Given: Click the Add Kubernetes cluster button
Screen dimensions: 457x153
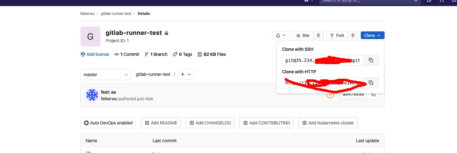Looking at the screenshot, I should (328, 123).
